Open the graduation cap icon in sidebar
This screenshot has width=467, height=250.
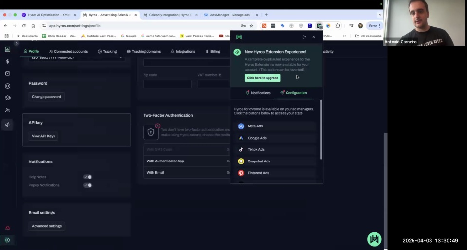7,98
